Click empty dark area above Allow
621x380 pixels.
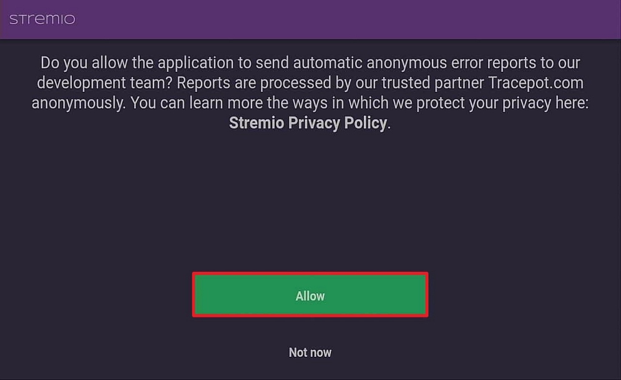pyautogui.click(x=310, y=200)
